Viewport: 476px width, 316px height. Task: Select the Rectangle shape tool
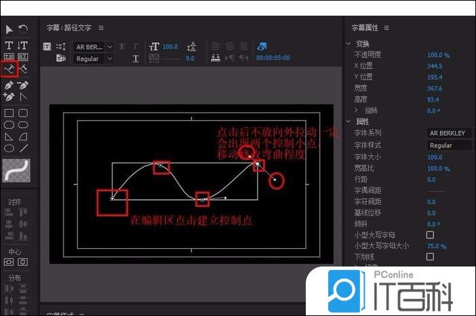click(x=9, y=113)
